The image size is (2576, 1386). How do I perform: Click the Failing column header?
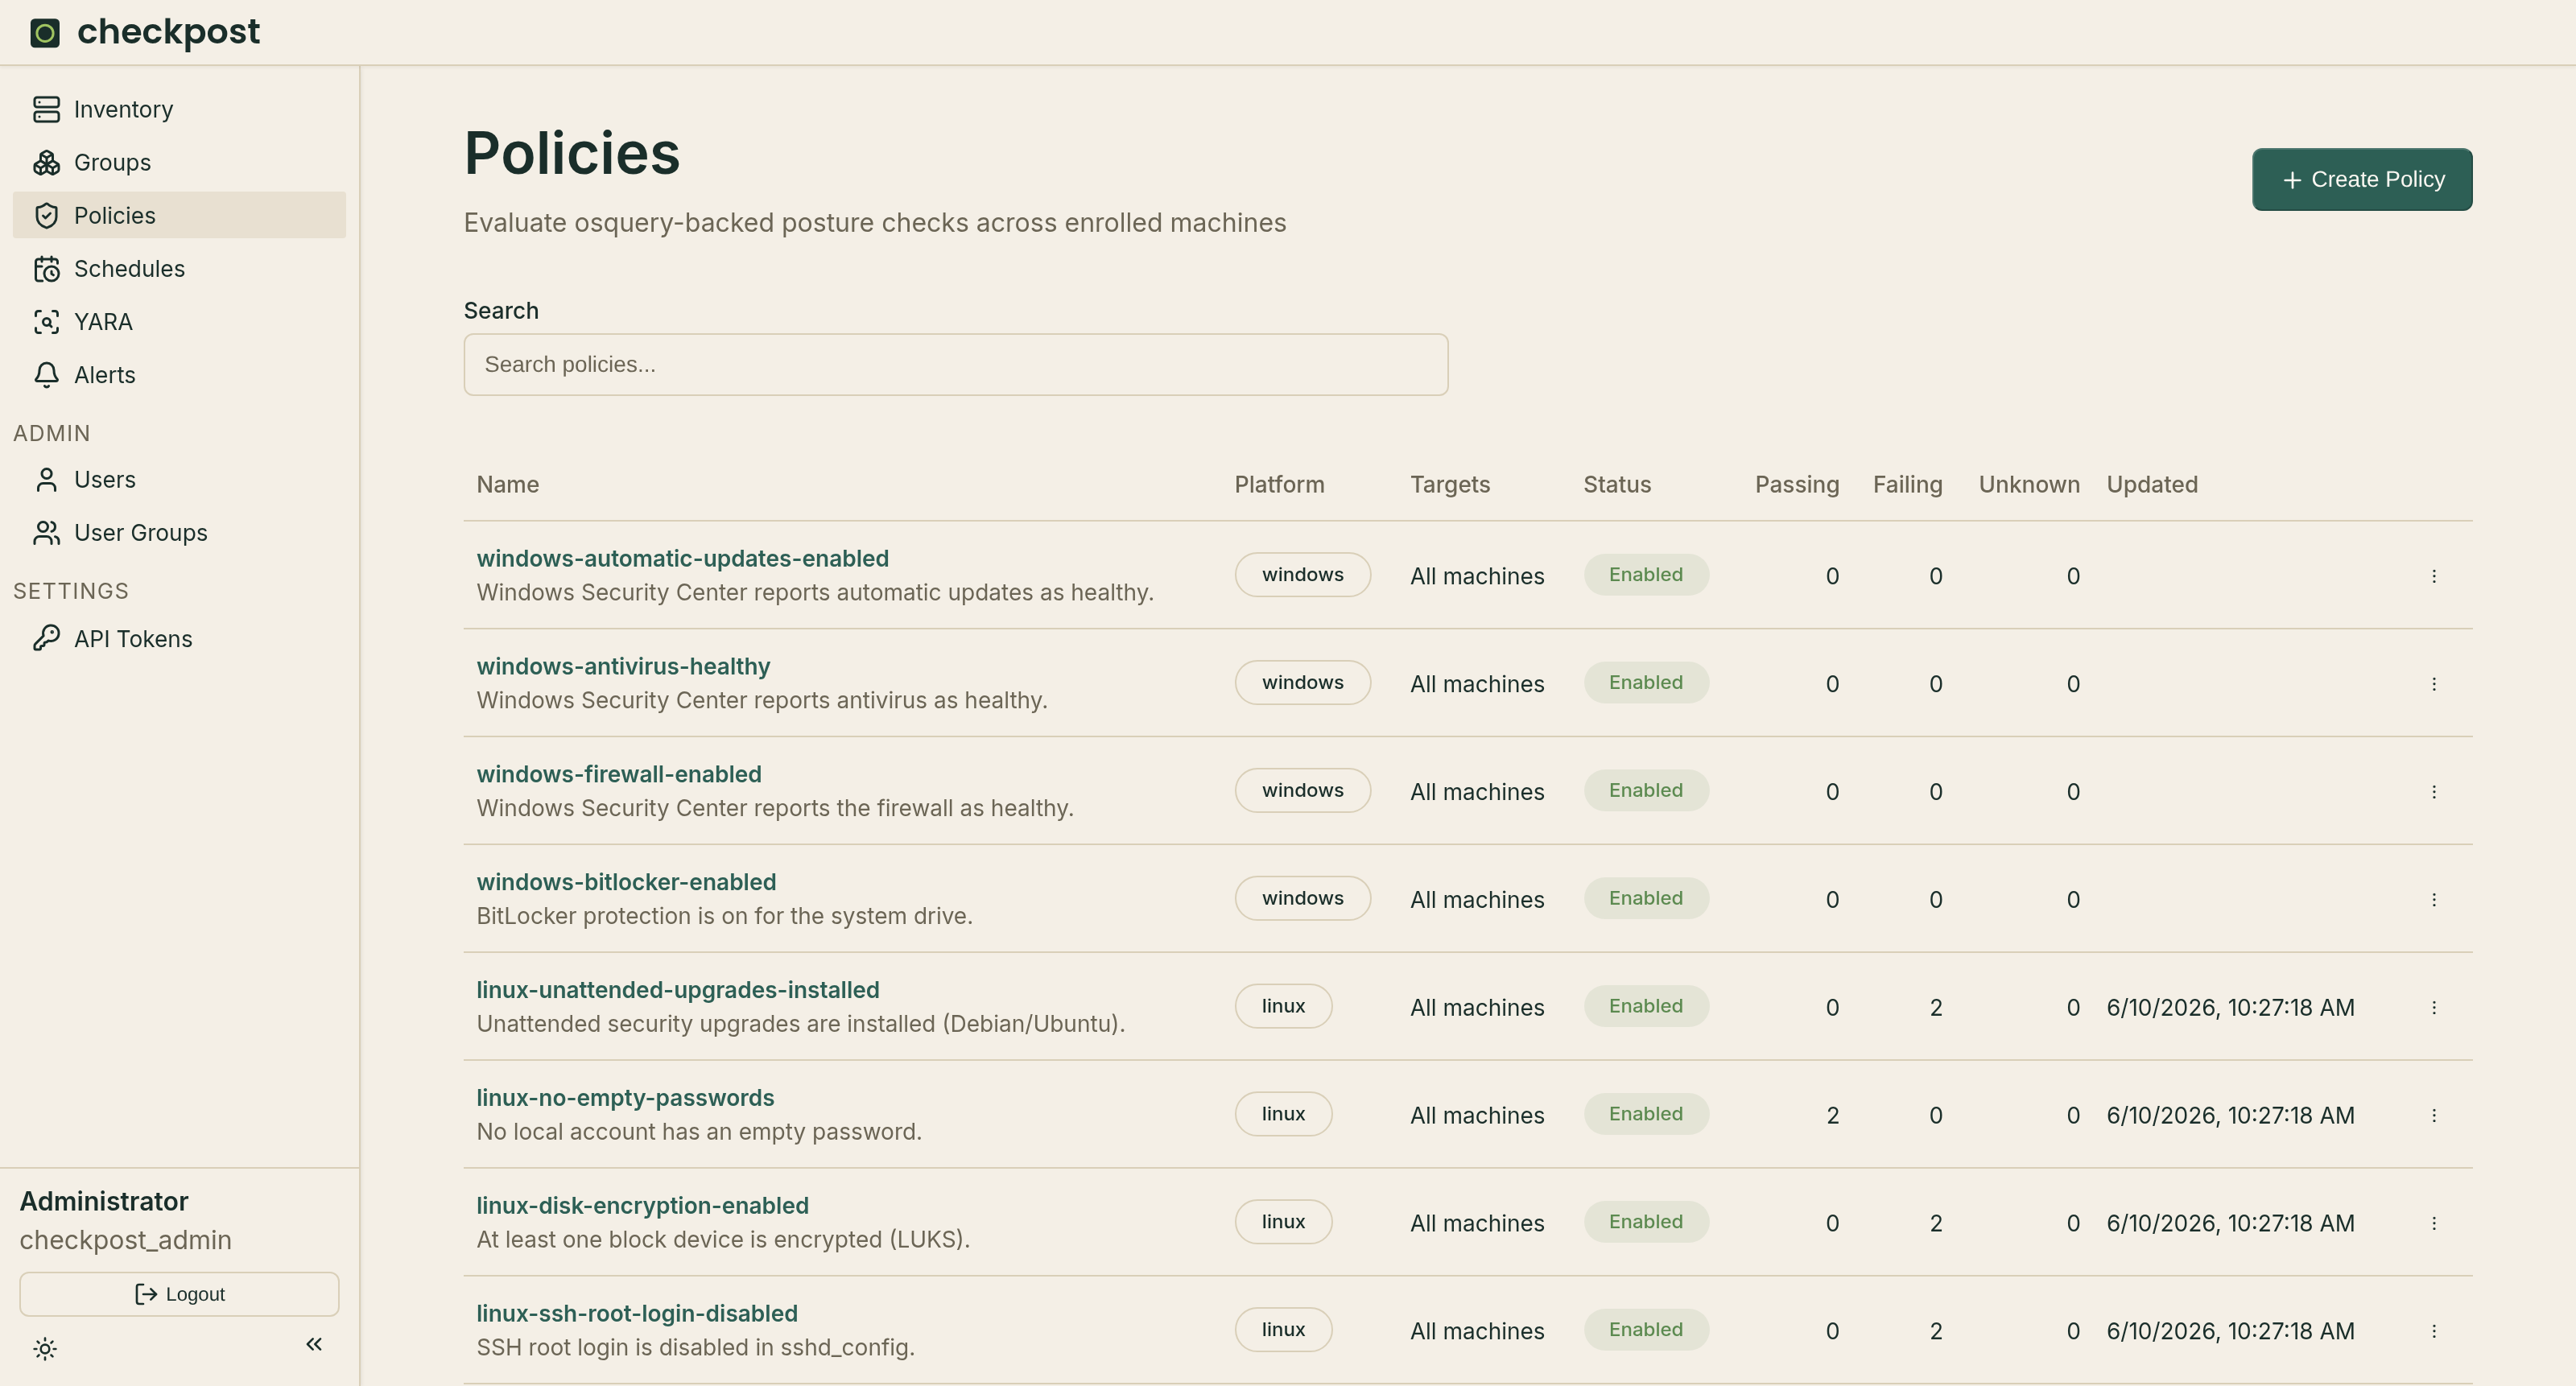pyautogui.click(x=1907, y=484)
